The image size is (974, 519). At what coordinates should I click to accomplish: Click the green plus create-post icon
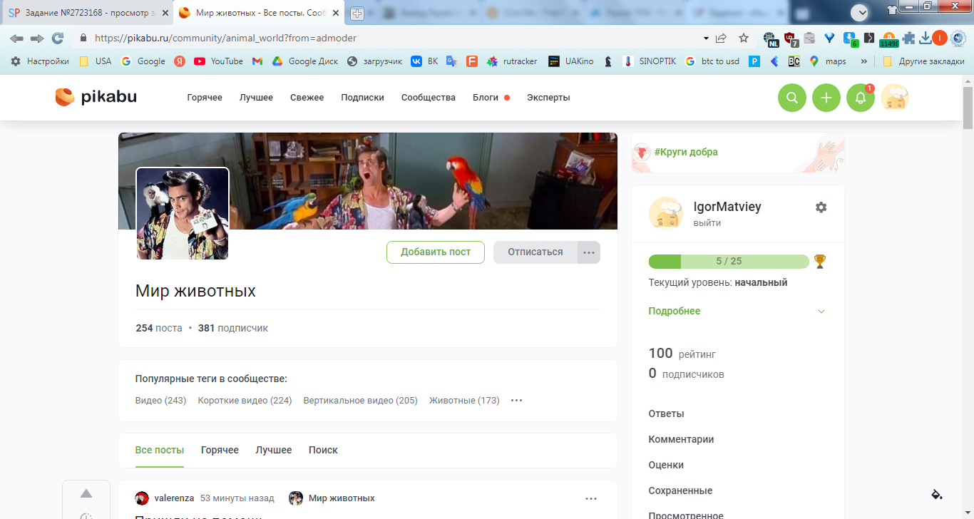826,98
